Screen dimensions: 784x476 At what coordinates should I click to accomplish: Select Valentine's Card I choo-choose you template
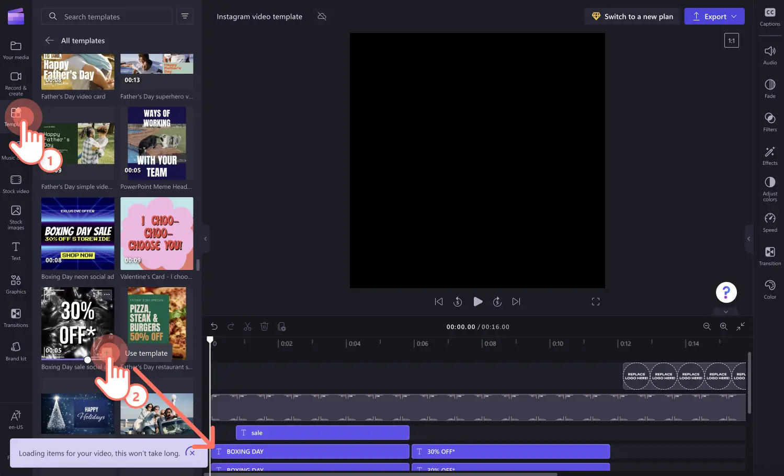(x=156, y=233)
